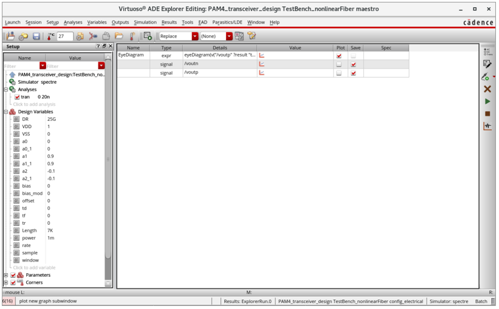Viewport: 499px width, 309px height.
Task: Click the open yellow folder toolbar icon
Action: [119, 36]
